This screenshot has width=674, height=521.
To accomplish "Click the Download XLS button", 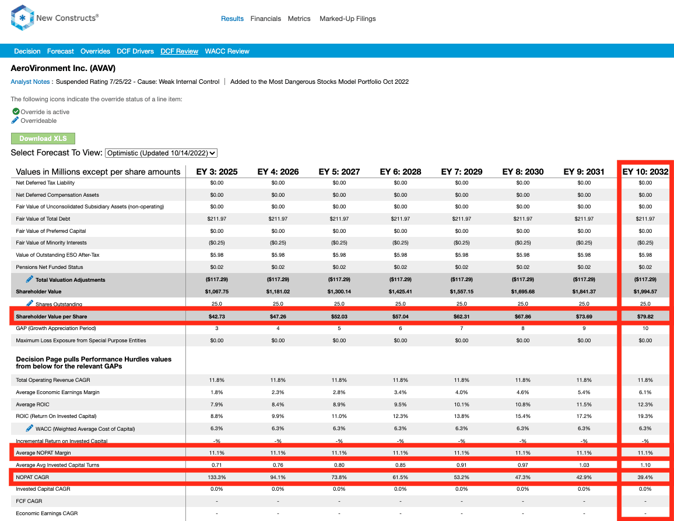I will [43, 138].
